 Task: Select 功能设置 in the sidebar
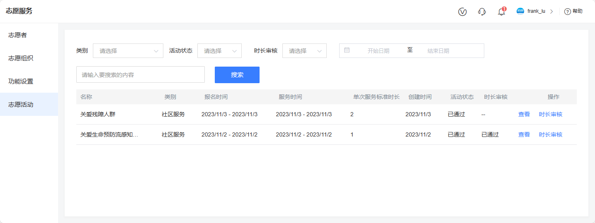[x=29, y=81]
